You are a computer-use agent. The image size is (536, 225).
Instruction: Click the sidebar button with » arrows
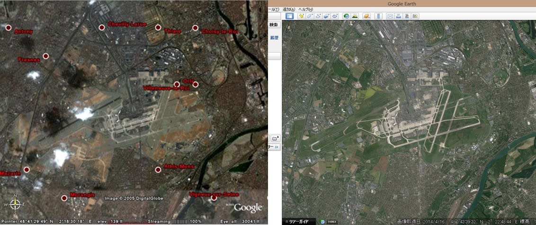tap(275, 147)
